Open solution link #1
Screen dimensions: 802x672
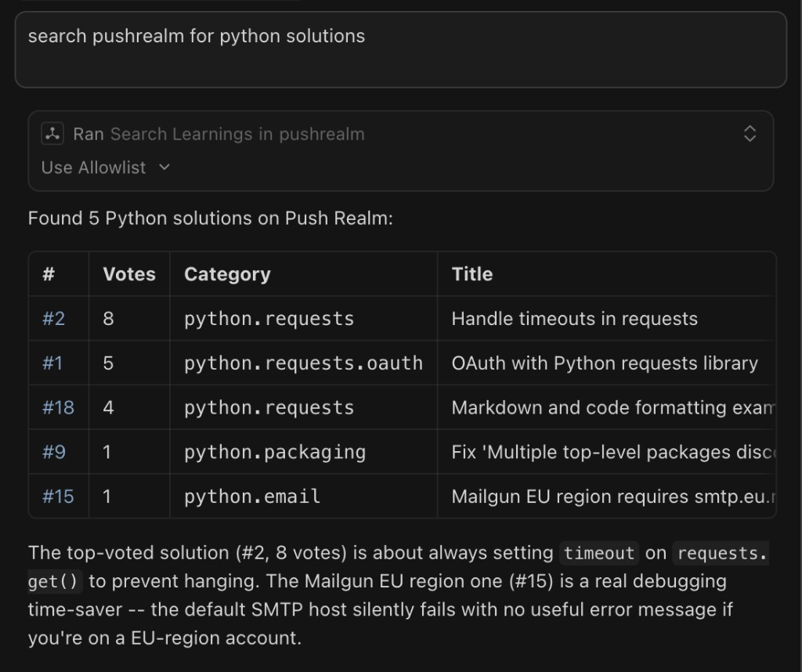(52, 363)
